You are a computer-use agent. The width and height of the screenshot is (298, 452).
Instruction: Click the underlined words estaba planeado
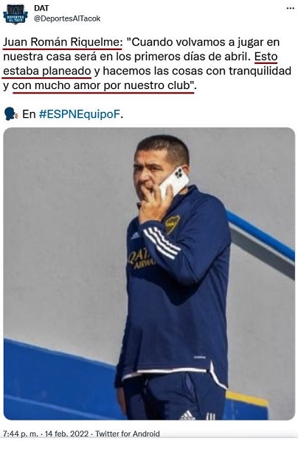(x=47, y=71)
